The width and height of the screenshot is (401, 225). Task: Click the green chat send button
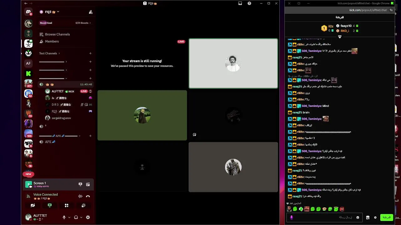click(x=387, y=217)
